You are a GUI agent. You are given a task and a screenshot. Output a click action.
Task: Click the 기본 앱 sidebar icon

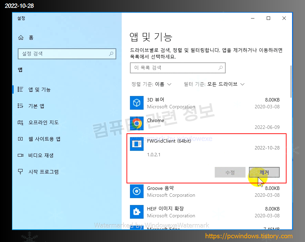click(21, 106)
